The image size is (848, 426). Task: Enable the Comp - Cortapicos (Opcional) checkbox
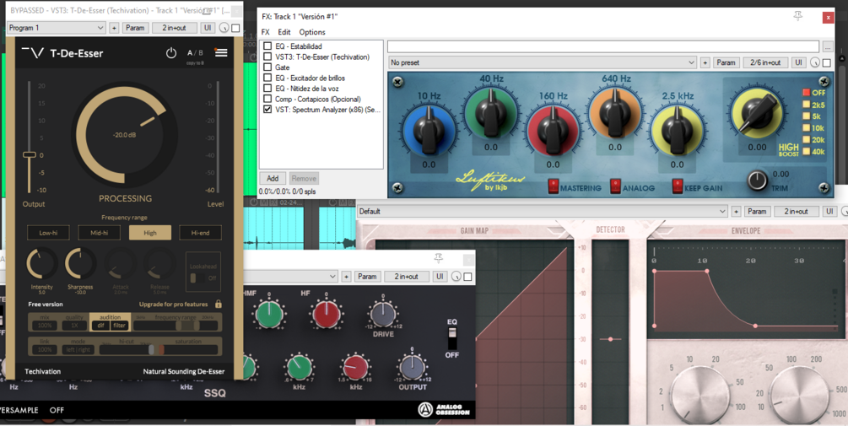tap(267, 99)
